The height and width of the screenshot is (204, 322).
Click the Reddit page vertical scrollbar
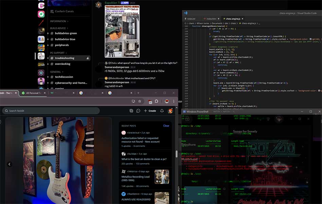point(176,154)
